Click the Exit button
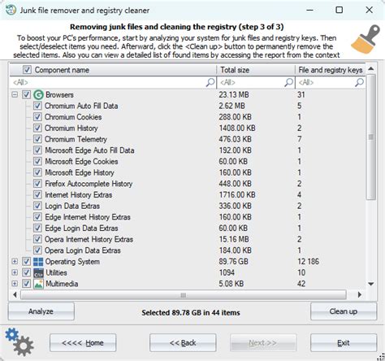Screen dimensions: 385x361 (x=344, y=343)
